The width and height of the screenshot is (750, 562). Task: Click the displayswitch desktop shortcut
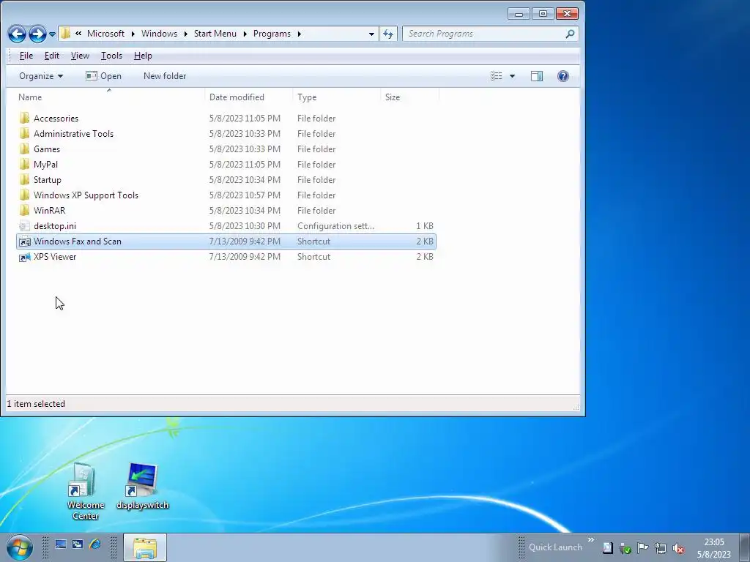tap(143, 486)
